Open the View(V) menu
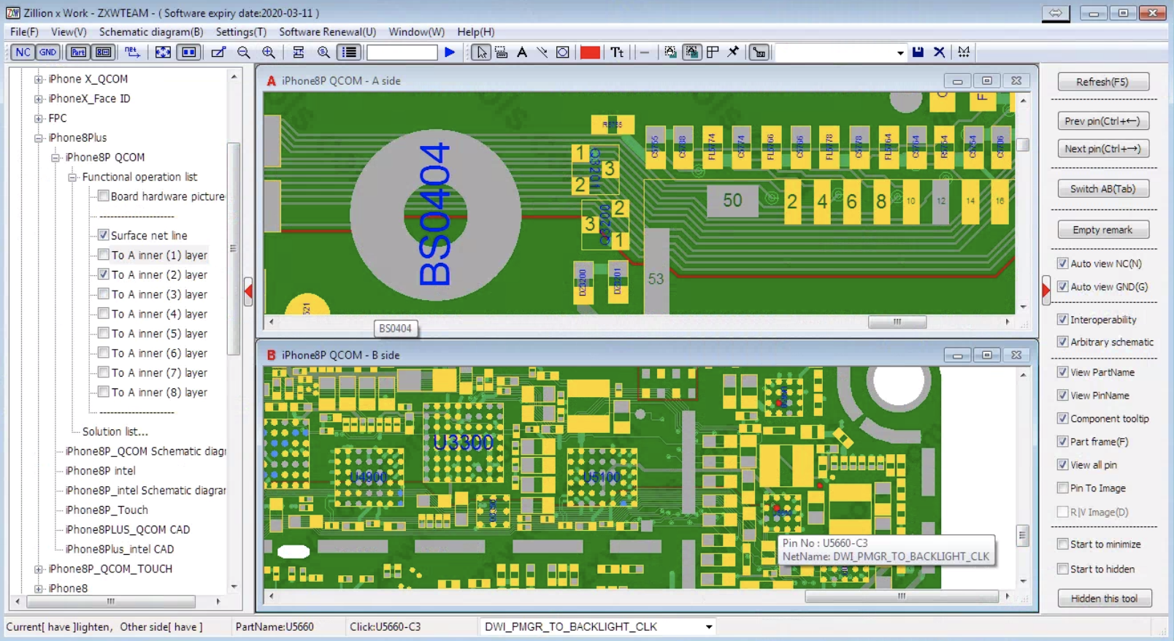 coord(69,32)
